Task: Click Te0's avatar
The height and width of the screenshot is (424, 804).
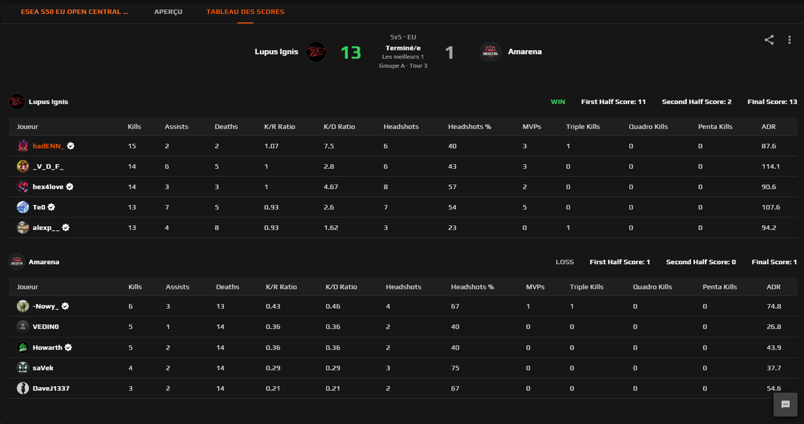Action: click(x=23, y=207)
